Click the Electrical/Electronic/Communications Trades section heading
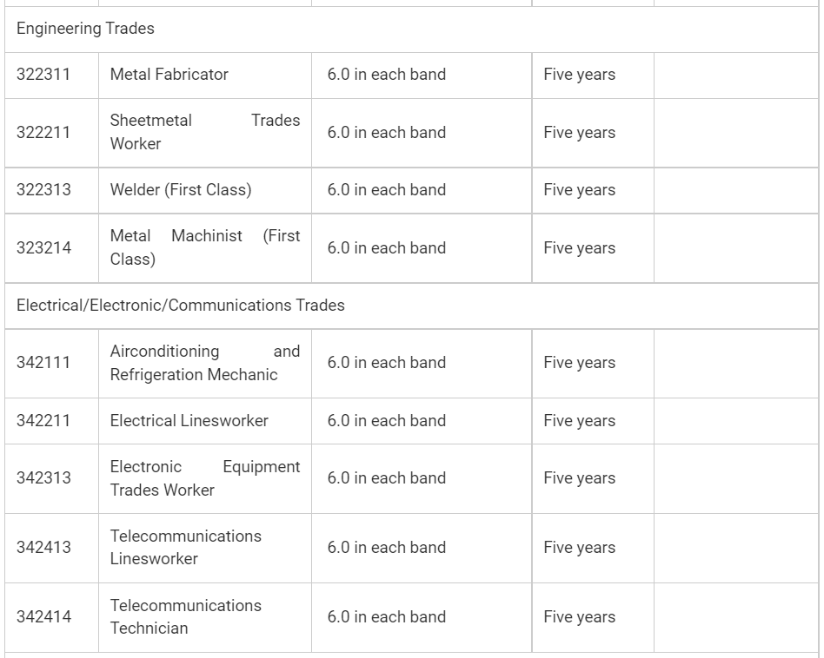The height and width of the screenshot is (658, 824). click(x=180, y=306)
